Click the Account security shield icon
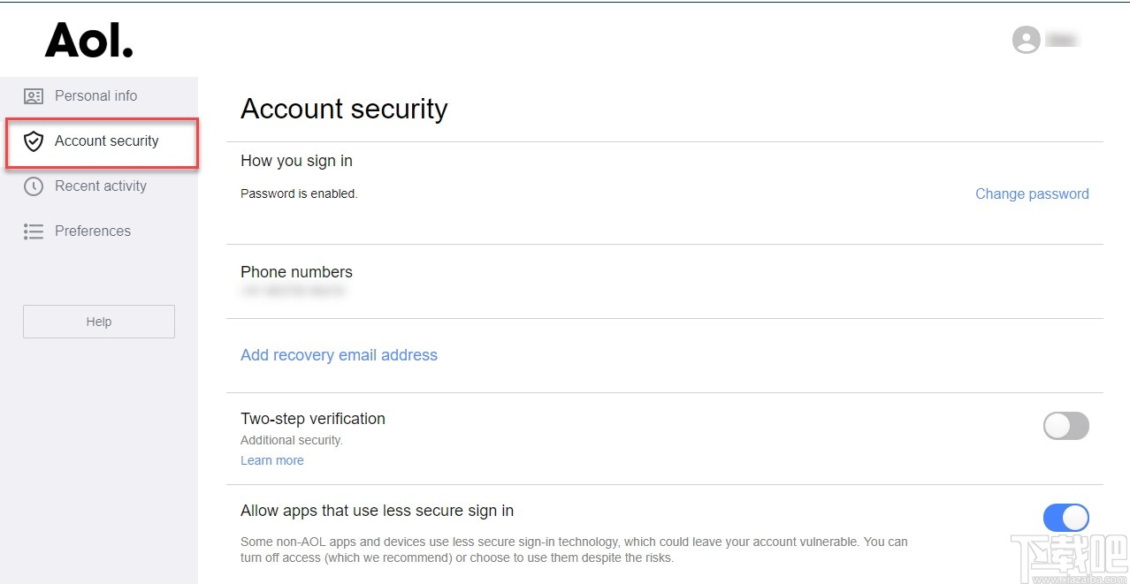This screenshot has width=1130, height=584. [34, 141]
